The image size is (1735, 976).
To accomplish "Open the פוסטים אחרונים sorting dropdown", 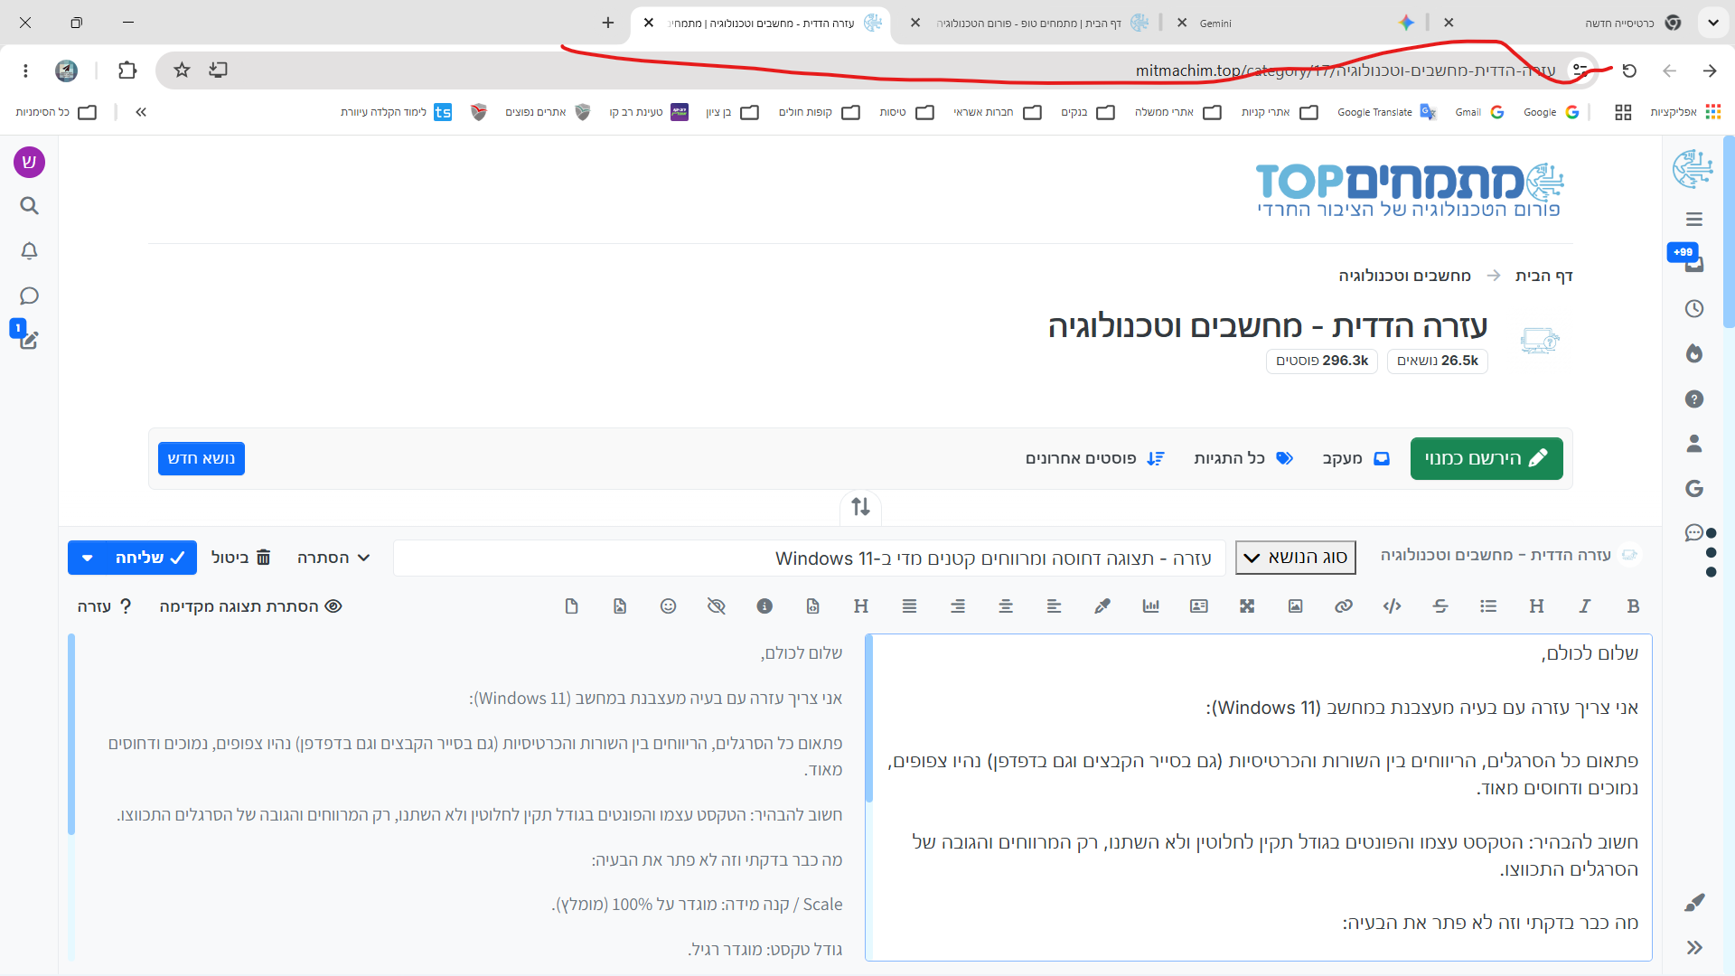I will 1095,459.
